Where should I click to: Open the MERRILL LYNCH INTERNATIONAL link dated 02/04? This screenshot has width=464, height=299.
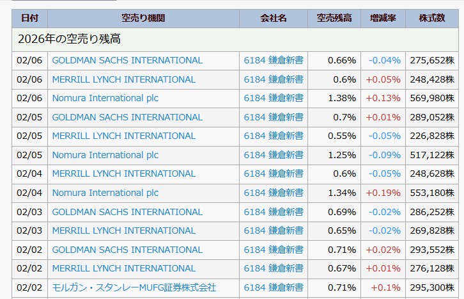point(123,174)
